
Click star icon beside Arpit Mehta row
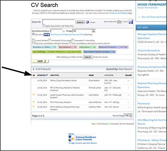click(34, 95)
